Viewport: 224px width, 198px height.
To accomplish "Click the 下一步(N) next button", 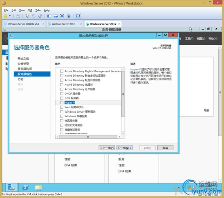I will 125,148.
